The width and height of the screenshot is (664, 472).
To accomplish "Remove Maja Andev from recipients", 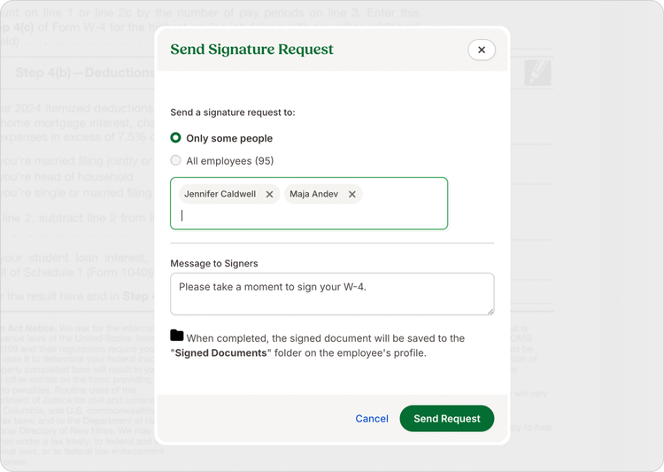I will (351, 195).
